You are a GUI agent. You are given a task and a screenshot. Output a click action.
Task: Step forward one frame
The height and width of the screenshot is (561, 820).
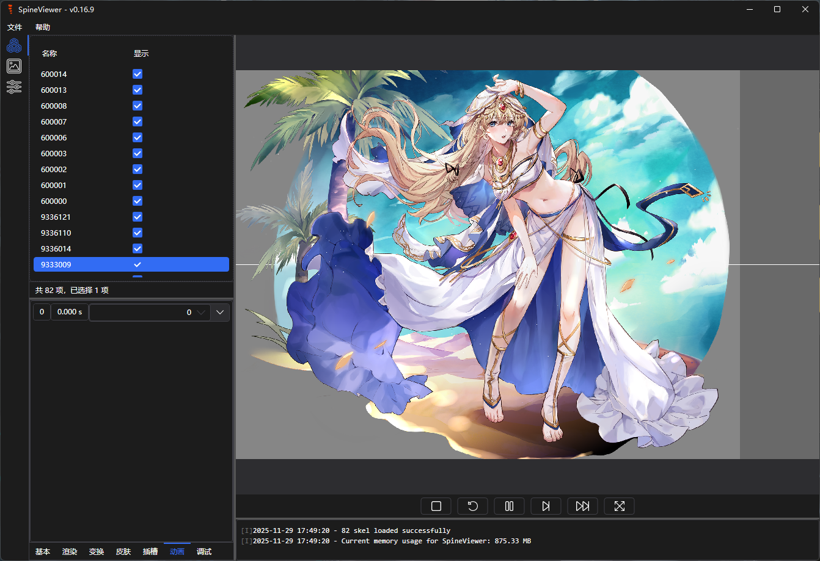click(546, 506)
